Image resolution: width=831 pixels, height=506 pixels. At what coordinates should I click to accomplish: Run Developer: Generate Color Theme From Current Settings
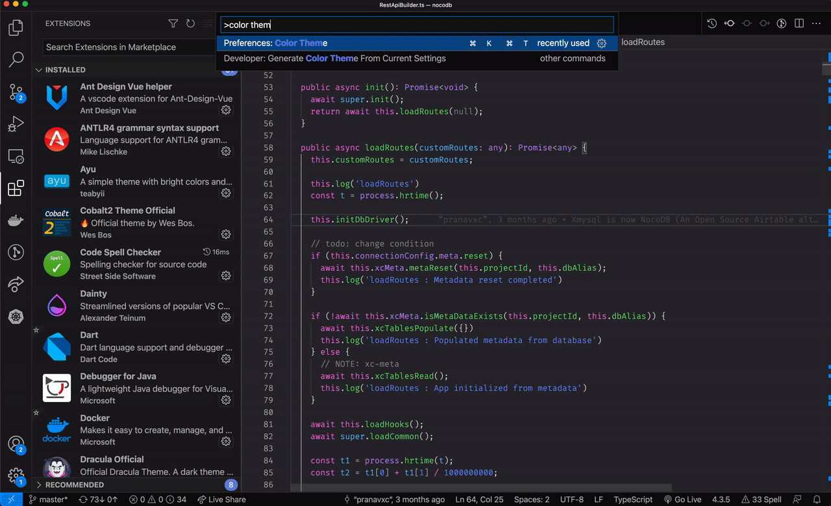pos(417,58)
